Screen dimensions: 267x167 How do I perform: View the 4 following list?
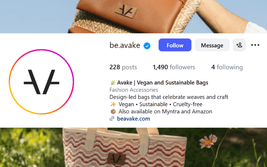227,67
